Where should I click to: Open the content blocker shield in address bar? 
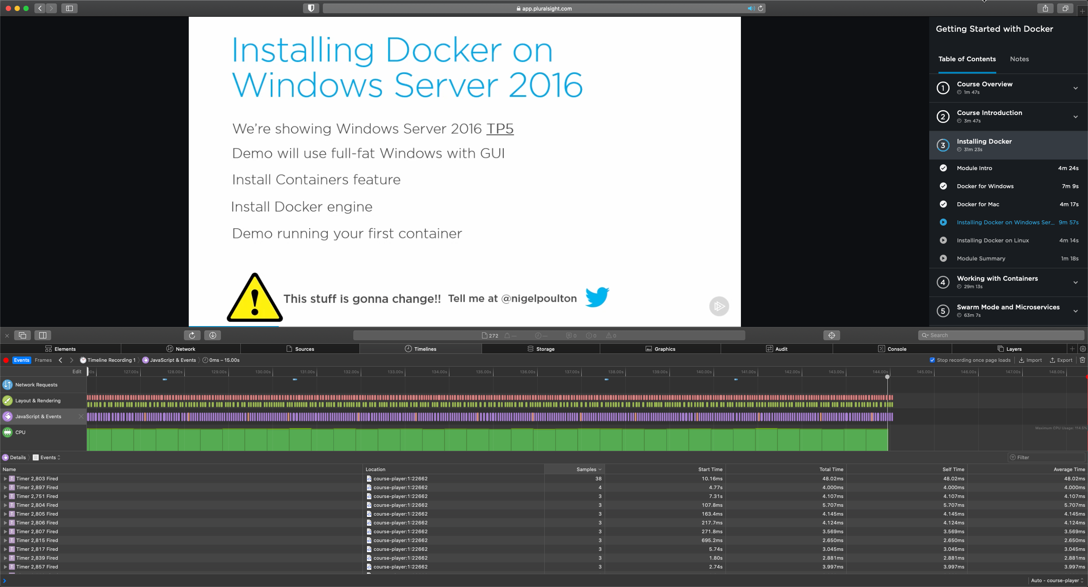[310, 8]
